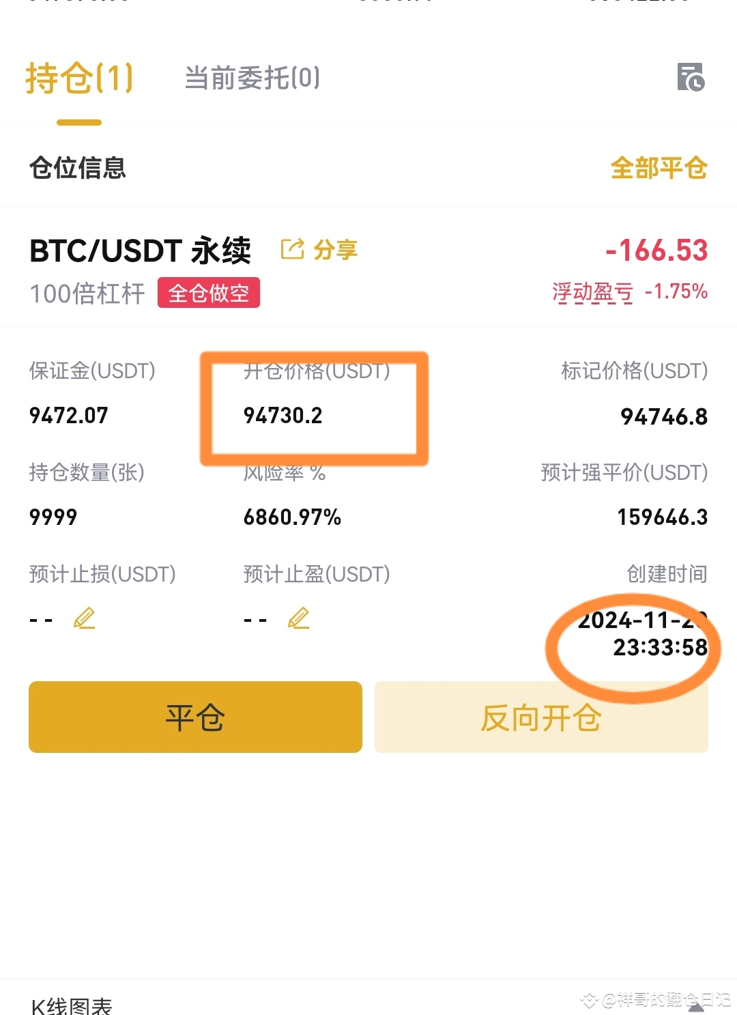
Task: Tap the share arrow icon beside 分享
Action: point(292,249)
